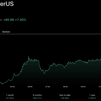101x101 pixels.
Task: Choose the Year to date period
Action: coord(65,95)
